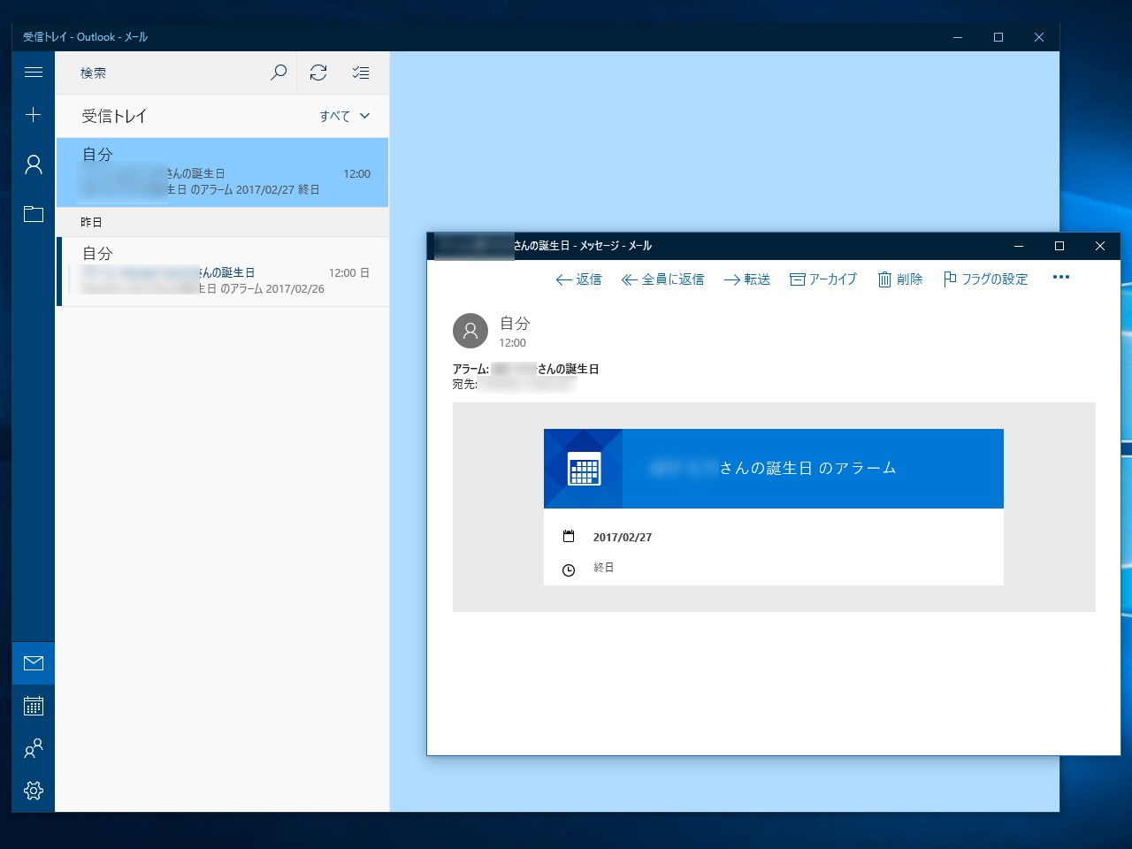Delete the open message with the trash icon
This screenshot has height=849, width=1132.
[899, 279]
